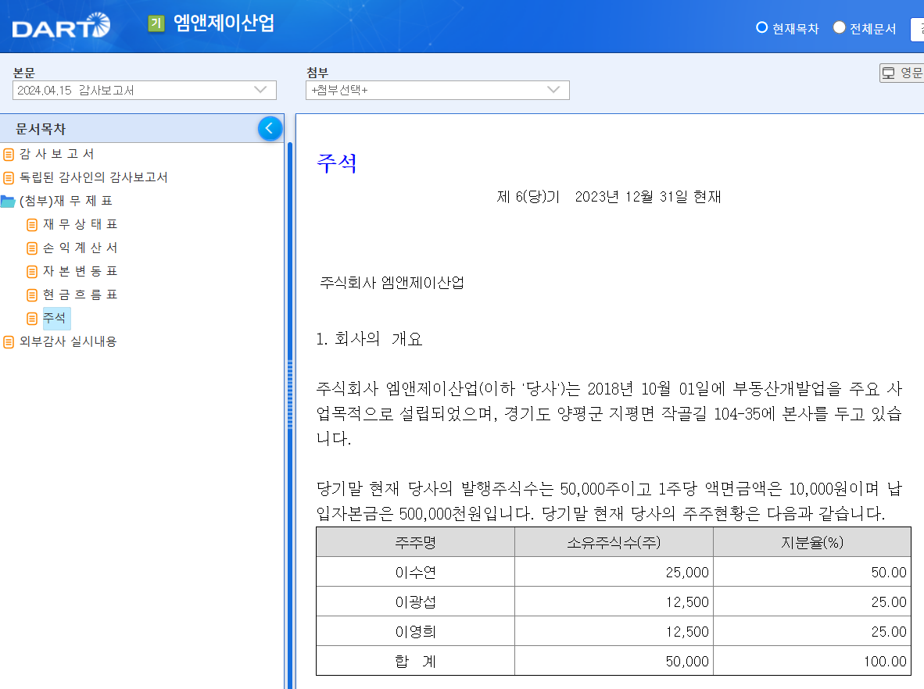Image resolution: width=924 pixels, height=689 pixels.
Task: Click shareholder name 이광섭 cell
Action: coord(415,602)
